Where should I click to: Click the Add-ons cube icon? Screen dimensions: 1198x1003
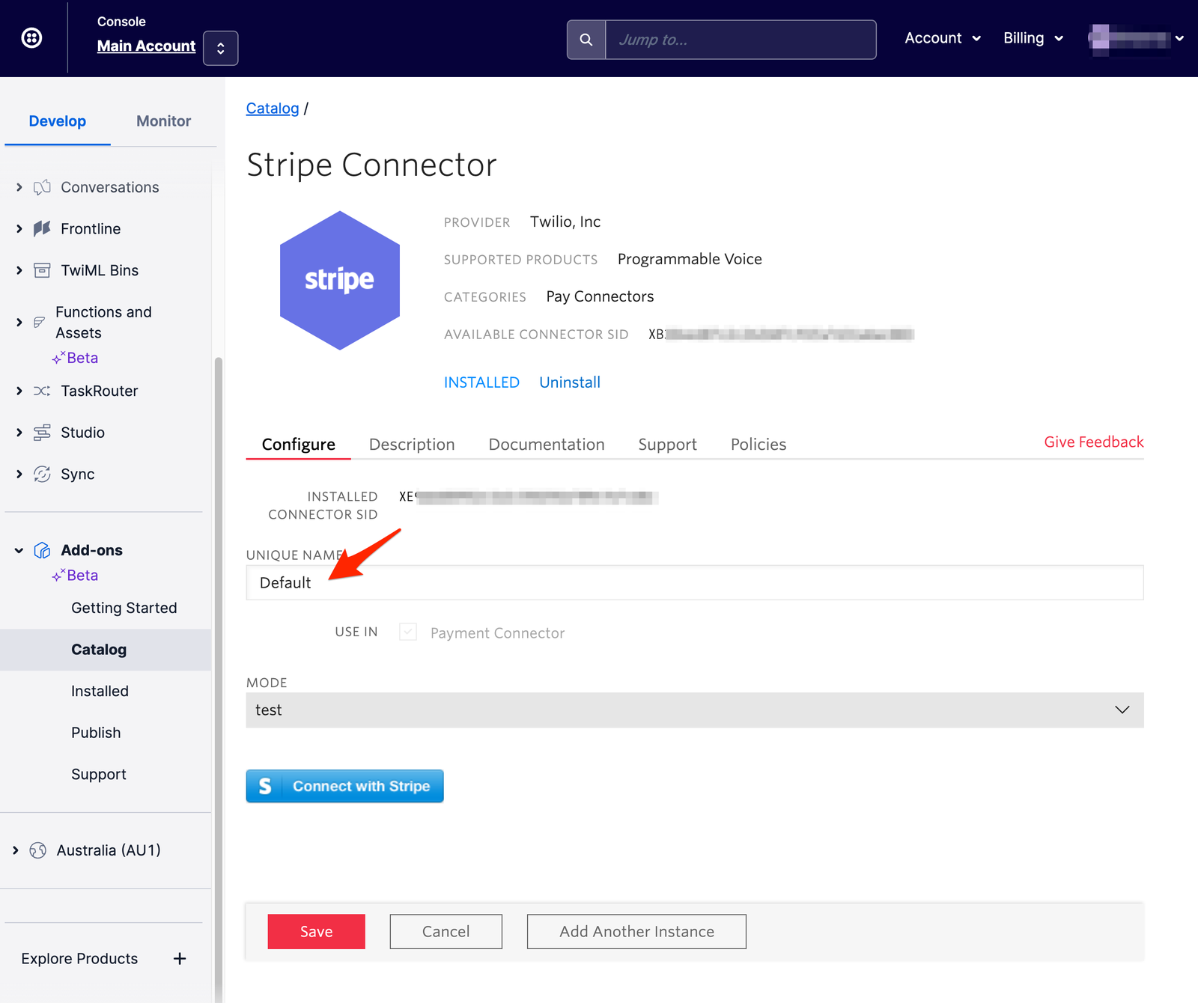pyautogui.click(x=42, y=549)
